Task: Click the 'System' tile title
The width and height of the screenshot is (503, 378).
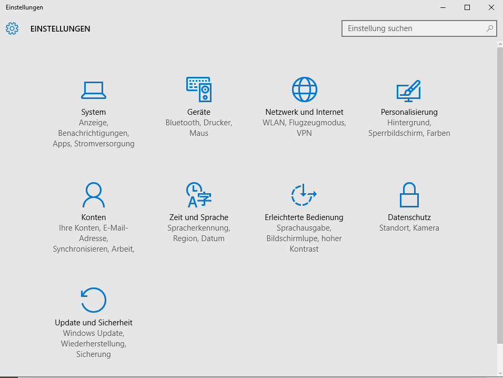Action: 93,112
